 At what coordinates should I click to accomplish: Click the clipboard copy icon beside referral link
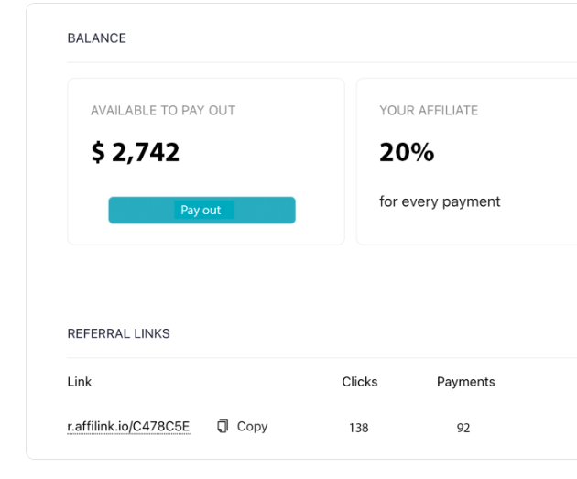[223, 427]
